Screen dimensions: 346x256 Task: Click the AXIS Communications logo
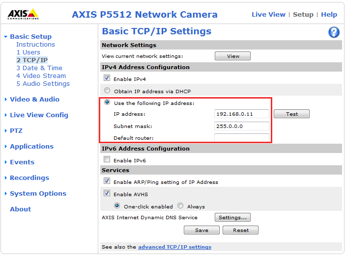coord(23,14)
